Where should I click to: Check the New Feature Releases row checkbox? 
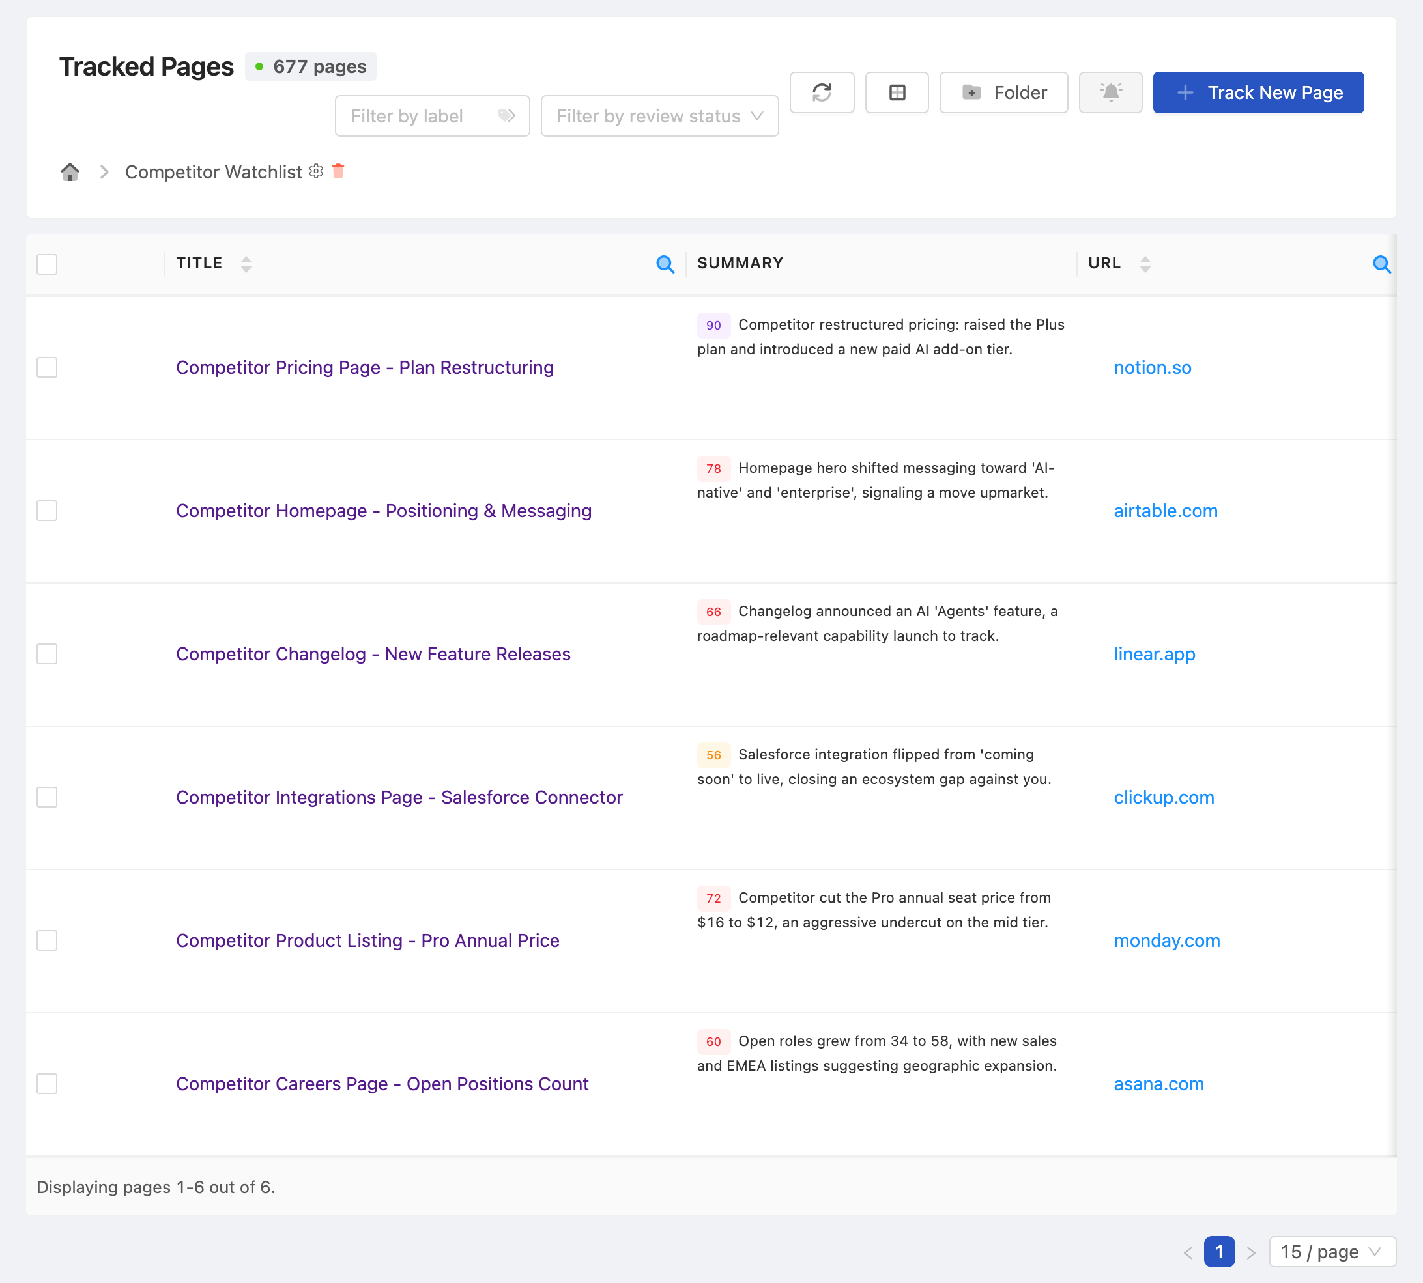46,653
